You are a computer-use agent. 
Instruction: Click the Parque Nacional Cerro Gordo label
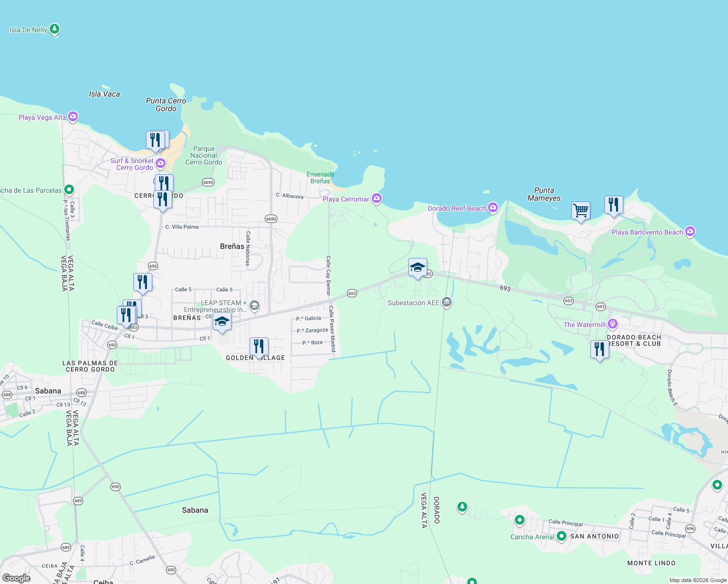204,156
